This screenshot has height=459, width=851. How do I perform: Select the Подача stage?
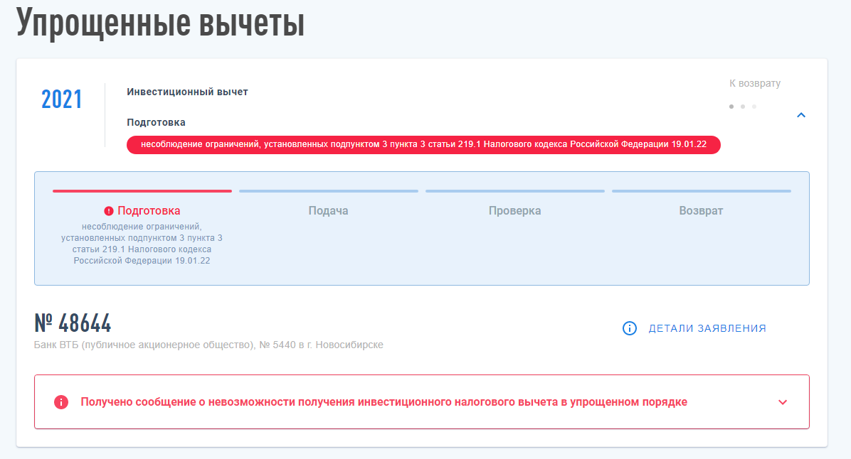(328, 210)
